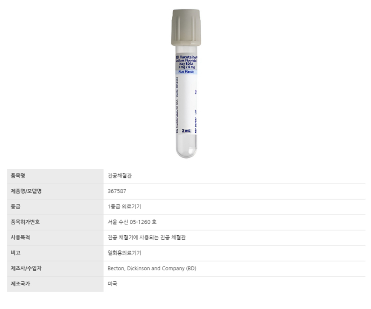
Task: Click the 제조국가 header cell
Action: 55,284
